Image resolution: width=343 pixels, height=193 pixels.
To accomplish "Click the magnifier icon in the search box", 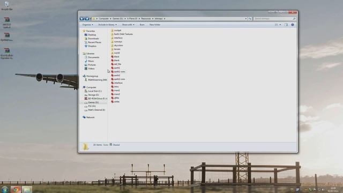I will [294, 19].
